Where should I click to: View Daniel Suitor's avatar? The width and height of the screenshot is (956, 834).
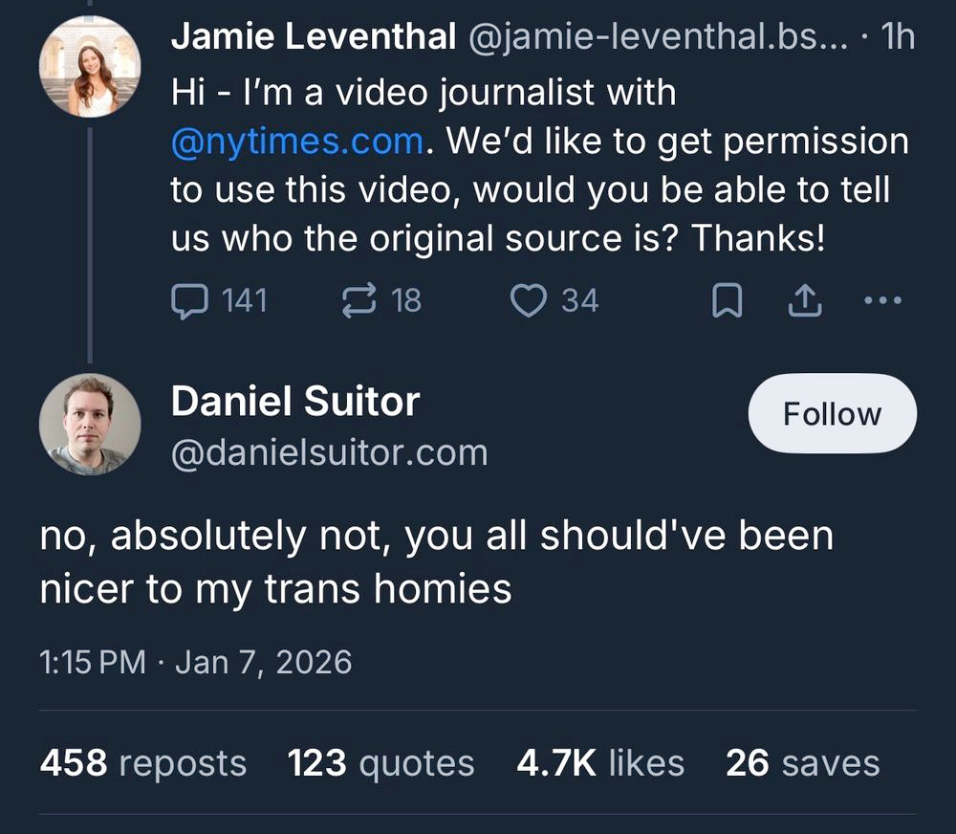click(90, 424)
